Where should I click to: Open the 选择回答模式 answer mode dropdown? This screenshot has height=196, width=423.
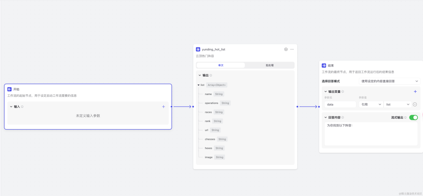389,81
